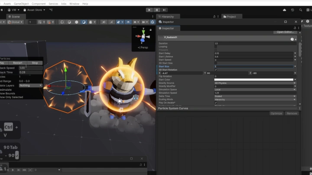312x175 pixels.
Task: Click the Open Editor button
Action: click(x=285, y=32)
